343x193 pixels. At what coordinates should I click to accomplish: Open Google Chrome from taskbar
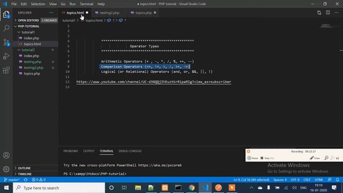192,188
